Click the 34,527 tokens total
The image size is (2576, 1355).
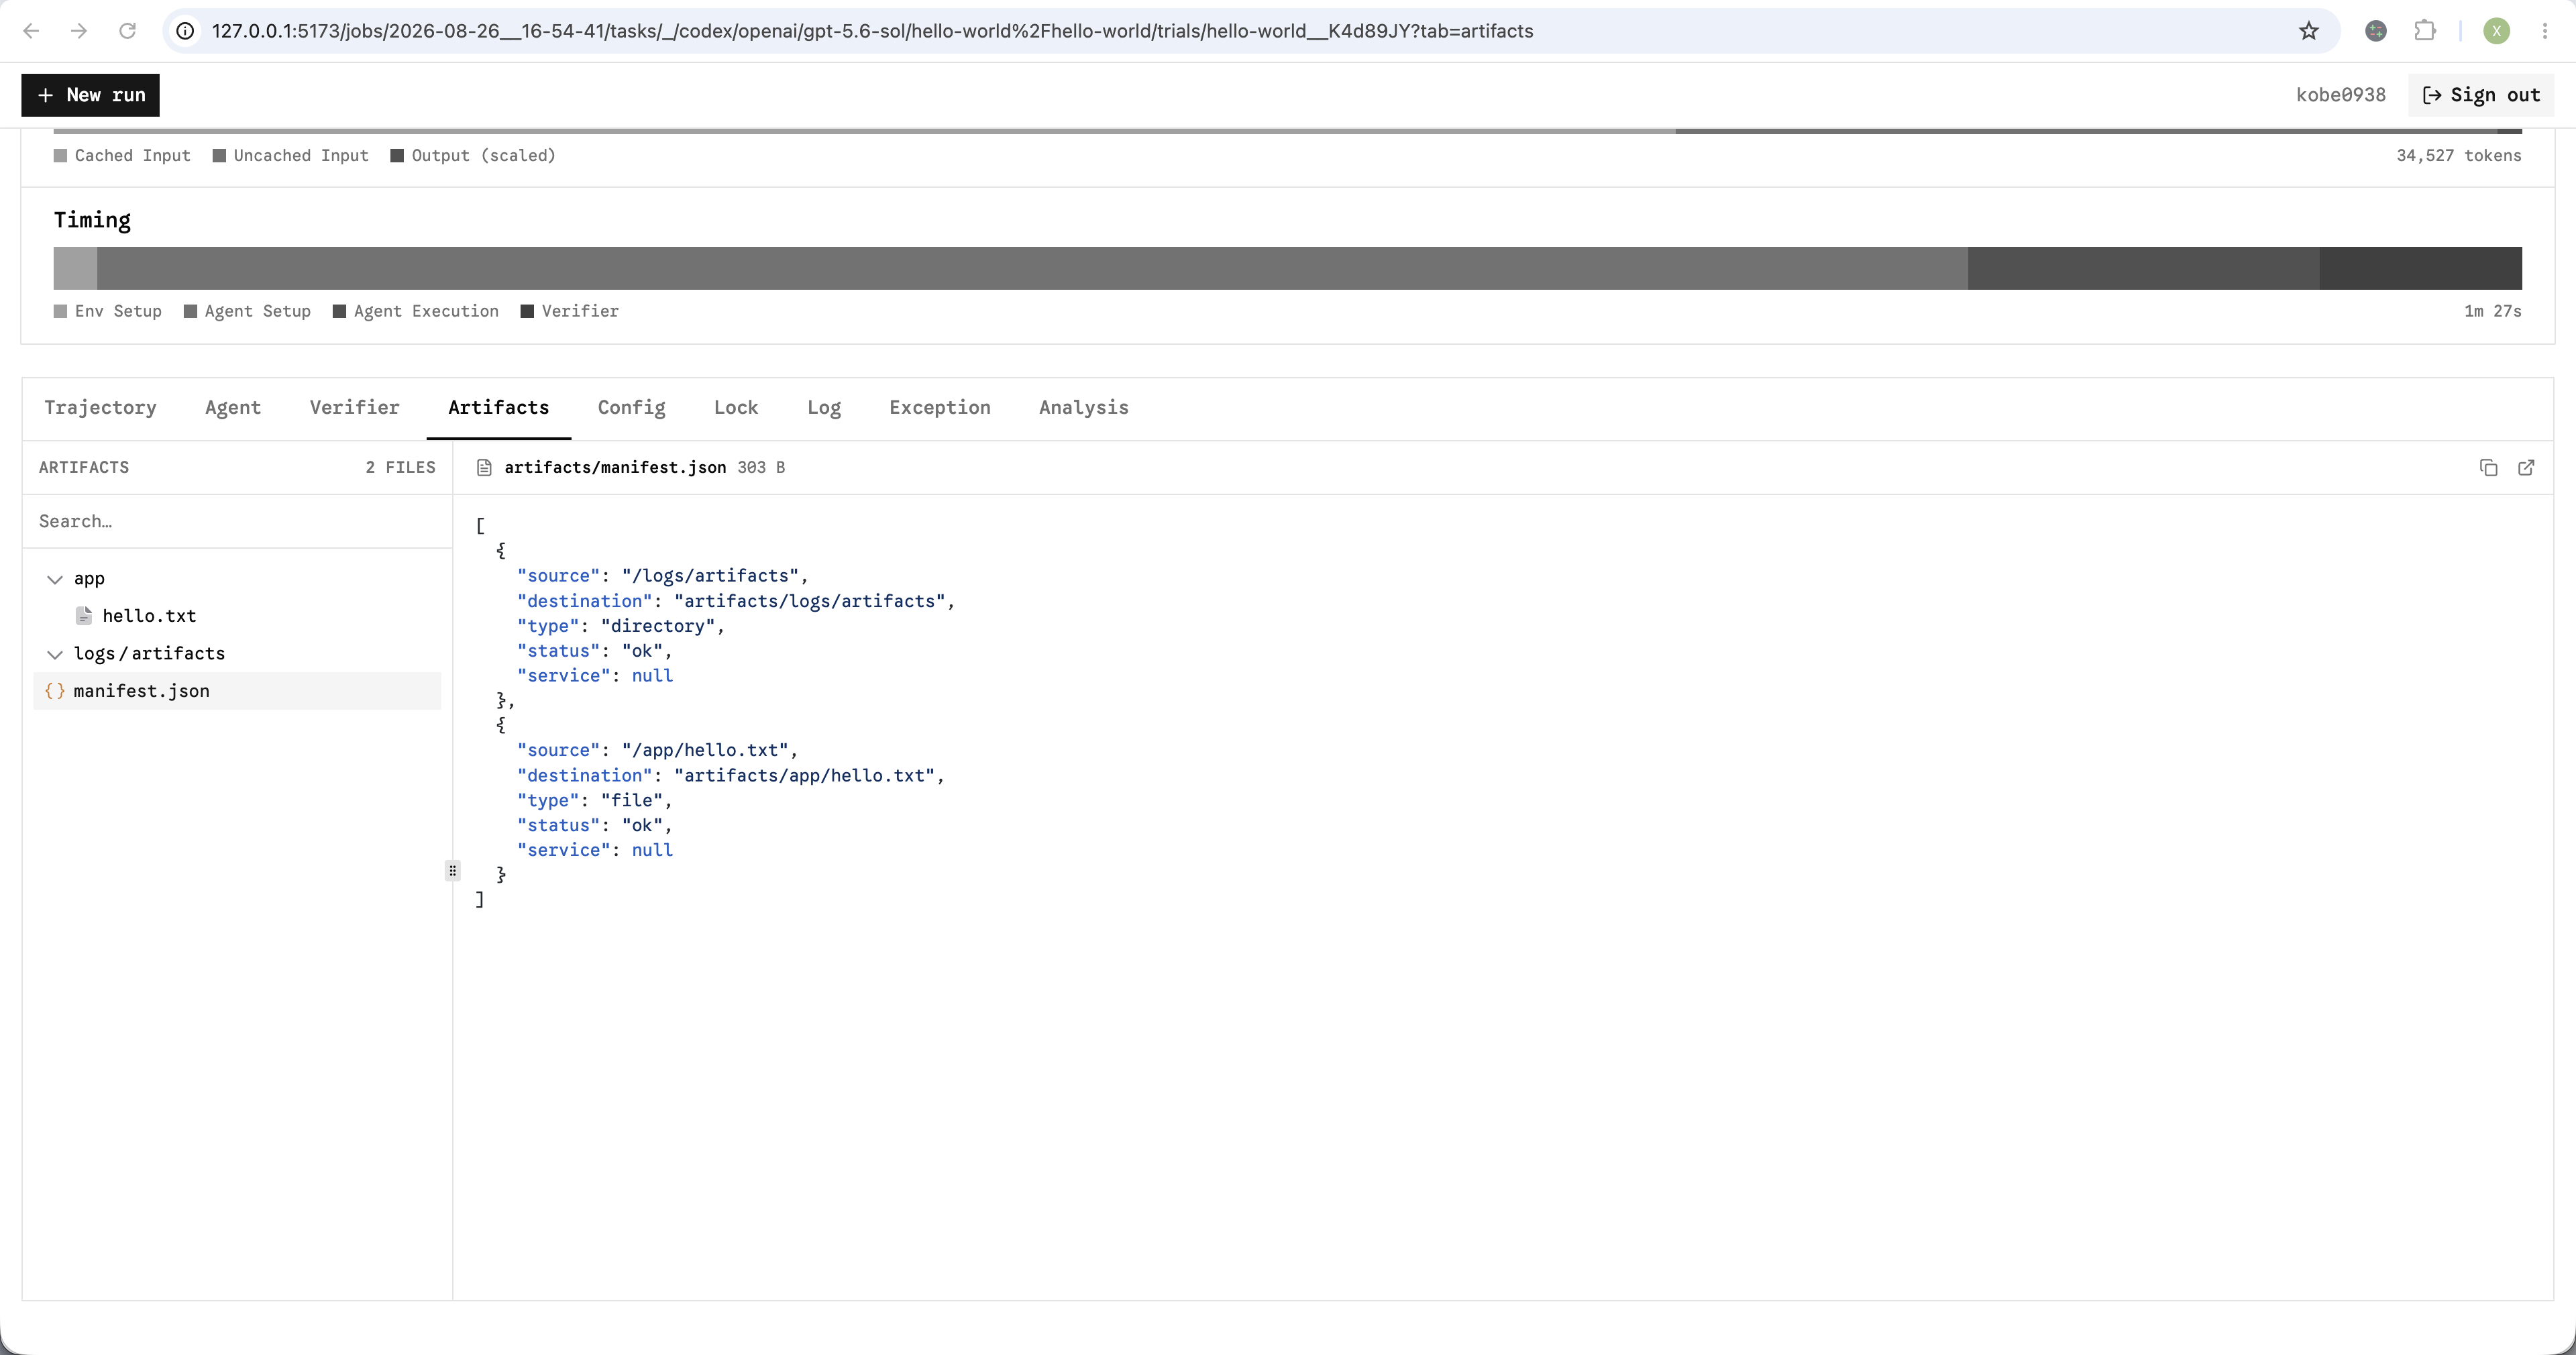point(2458,156)
